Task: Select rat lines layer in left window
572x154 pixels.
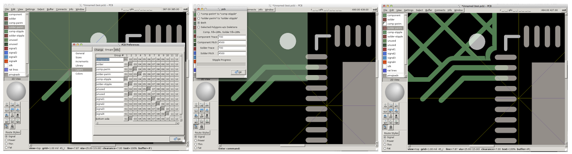Action: (x=14, y=70)
